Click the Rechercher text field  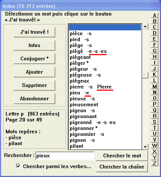pyautogui.click(x=65, y=156)
